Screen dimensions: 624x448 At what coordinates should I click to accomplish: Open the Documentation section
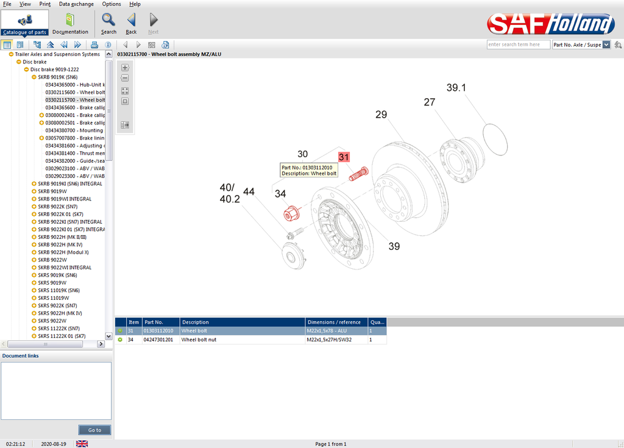click(x=70, y=23)
